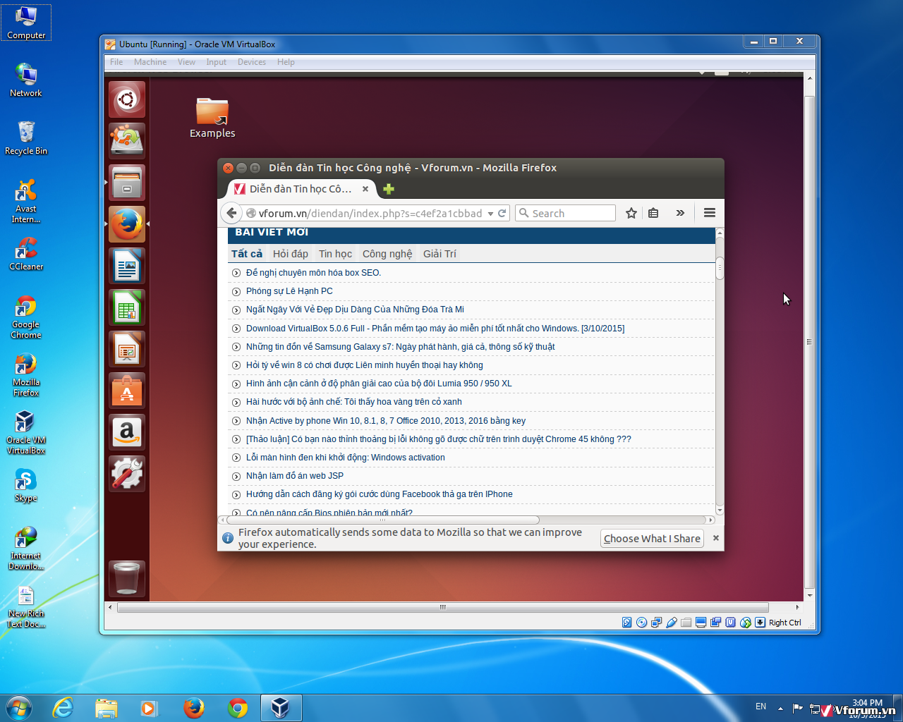
Task: Switch to Hỏi đáp forum tab
Action: tap(291, 254)
